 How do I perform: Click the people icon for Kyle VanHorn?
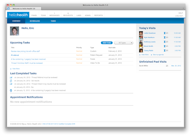click(x=167, y=37)
